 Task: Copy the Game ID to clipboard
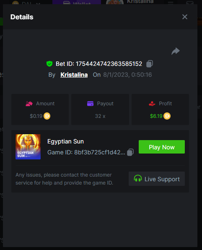pos(130,152)
